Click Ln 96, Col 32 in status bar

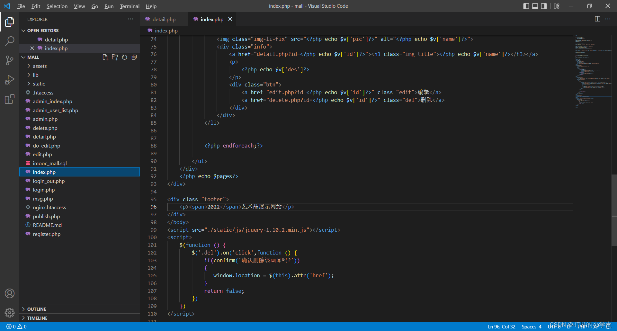click(501, 327)
